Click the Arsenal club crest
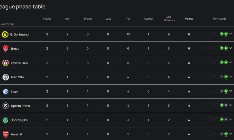Screen dimensions: 234x140 click(x=5, y=134)
